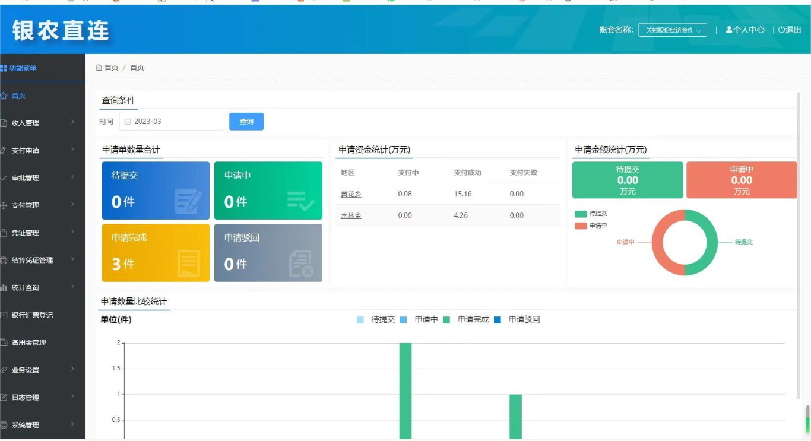The image size is (811, 441).
Task: Open the 系统管理 menu item
Action: click(43, 425)
